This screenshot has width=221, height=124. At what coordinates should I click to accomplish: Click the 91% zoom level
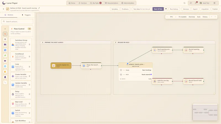click(171, 17)
